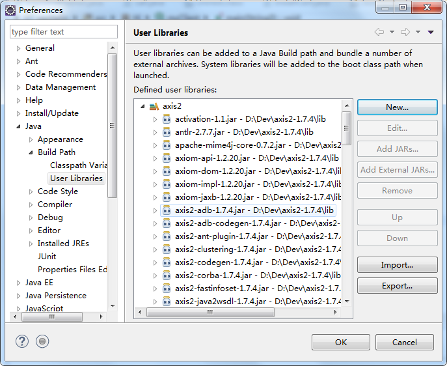Click the preferences tree vertical scrollbar thumb

point(112,126)
